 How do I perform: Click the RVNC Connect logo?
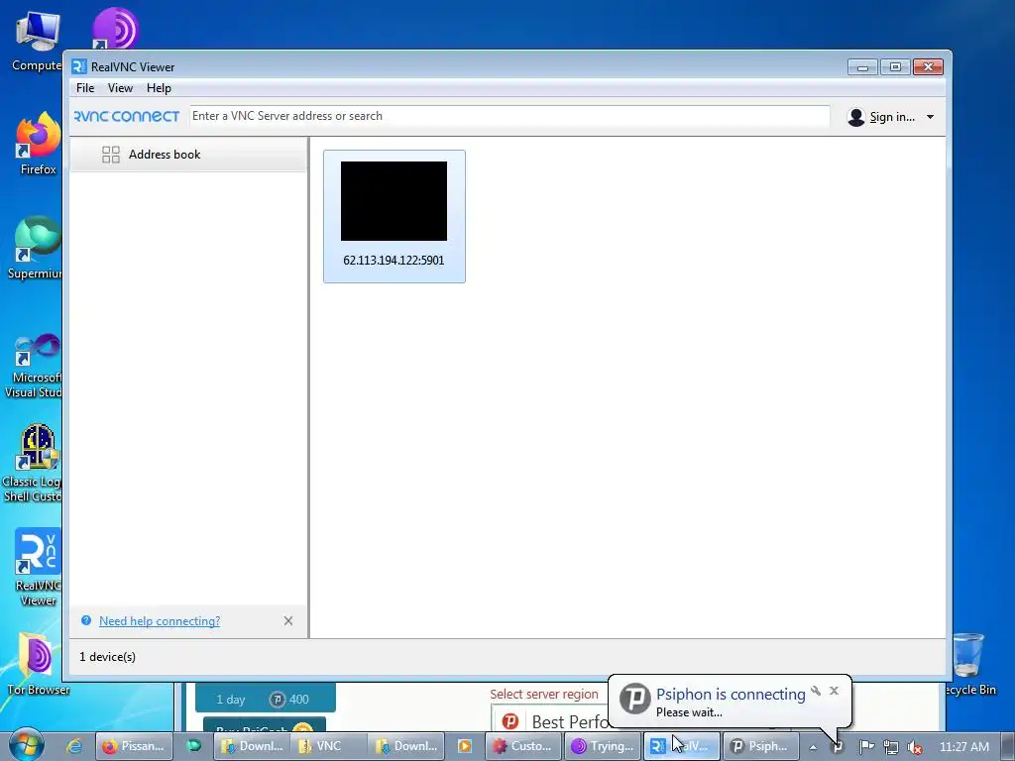click(126, 117)
